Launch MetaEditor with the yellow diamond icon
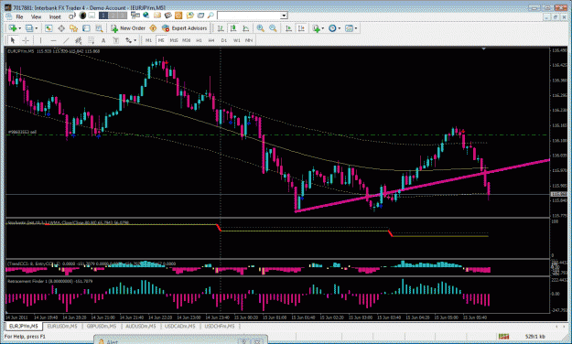Screen dimensions: 572x344 click(x=153, y=28)
